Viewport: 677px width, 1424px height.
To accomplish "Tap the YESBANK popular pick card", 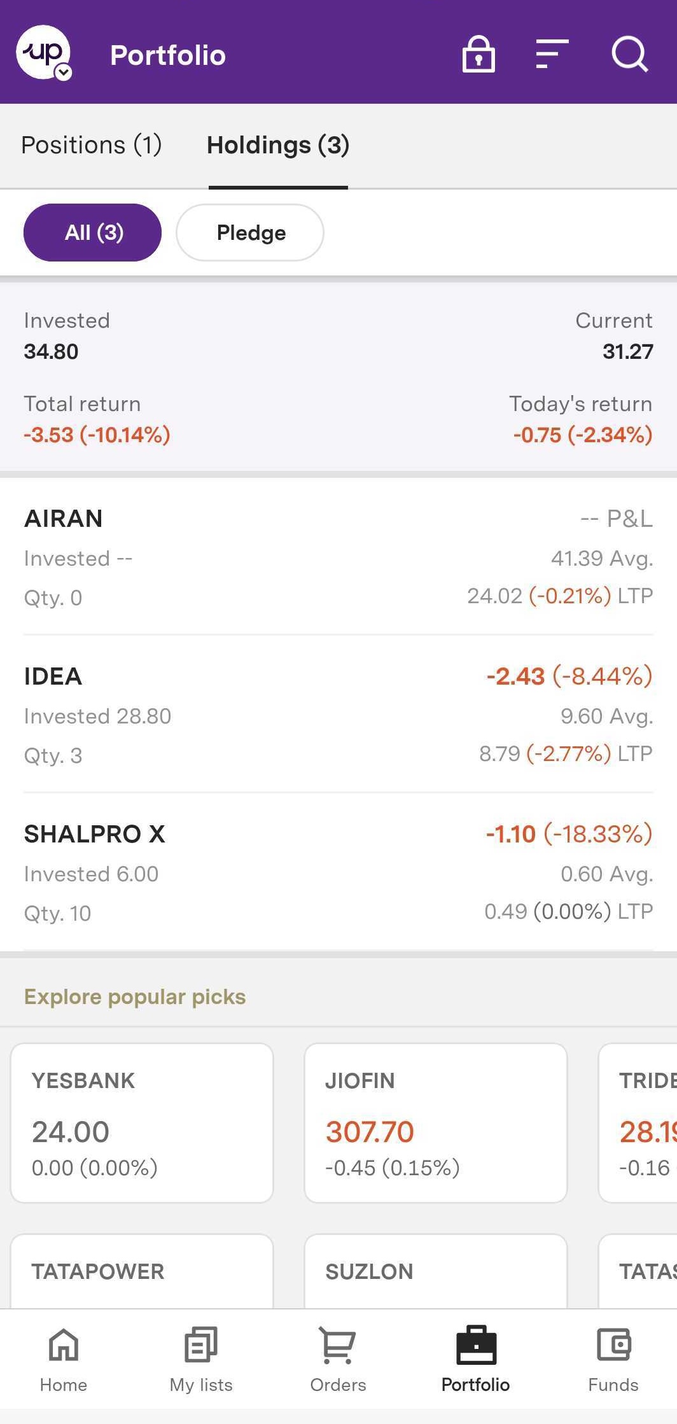I will click(x=142, y=1122).
